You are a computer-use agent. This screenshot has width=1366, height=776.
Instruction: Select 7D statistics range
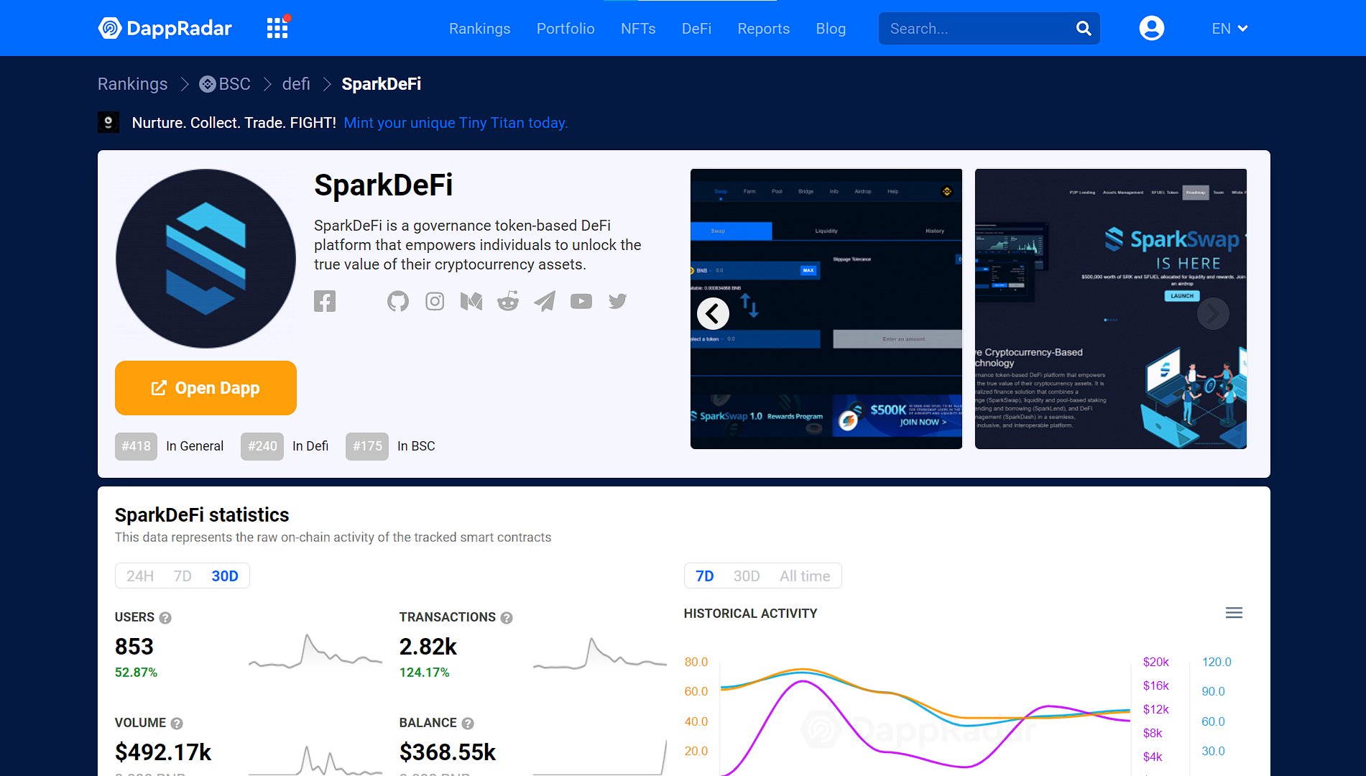click(183, 576)
